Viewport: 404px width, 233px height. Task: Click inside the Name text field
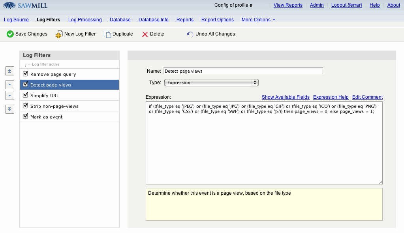click(x=243, y=71)
